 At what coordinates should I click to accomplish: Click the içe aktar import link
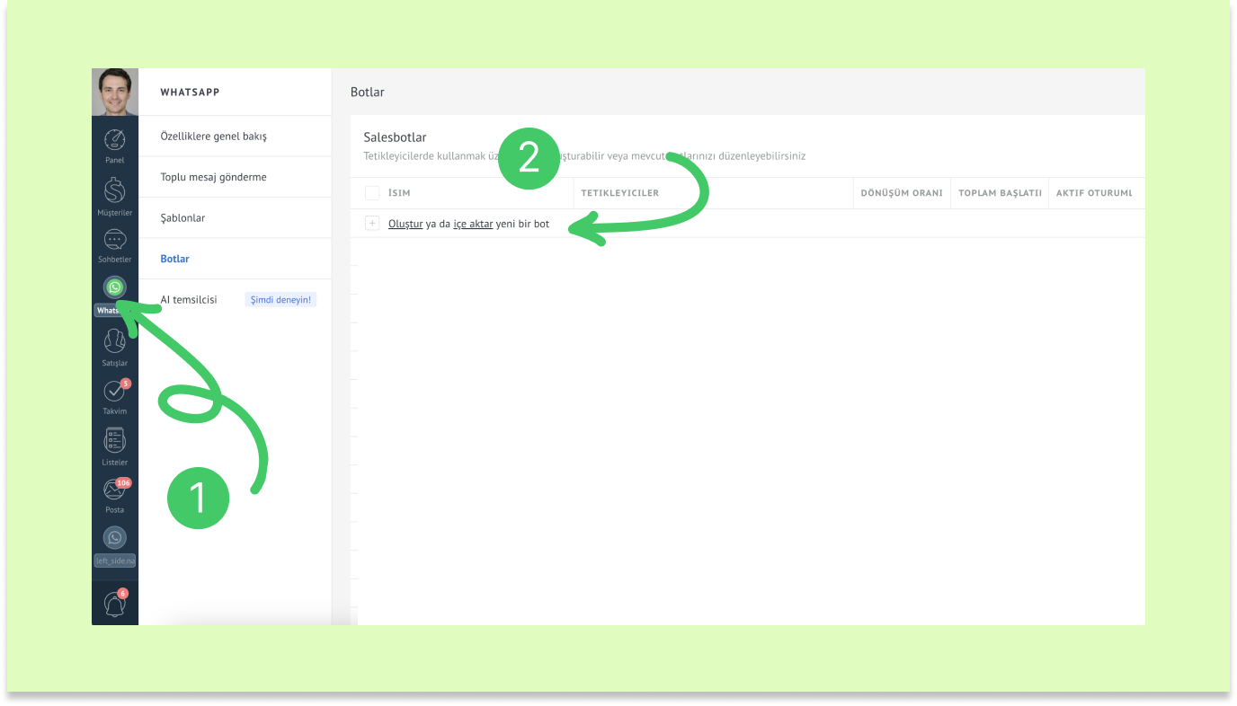point(473,224)
